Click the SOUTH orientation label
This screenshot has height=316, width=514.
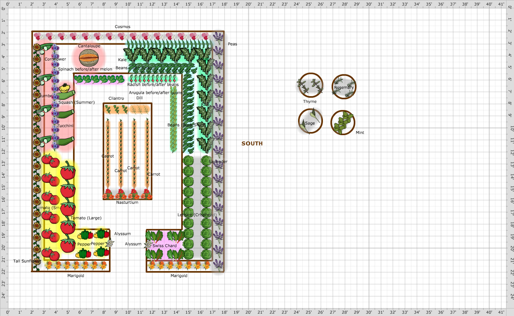(252, 143)
